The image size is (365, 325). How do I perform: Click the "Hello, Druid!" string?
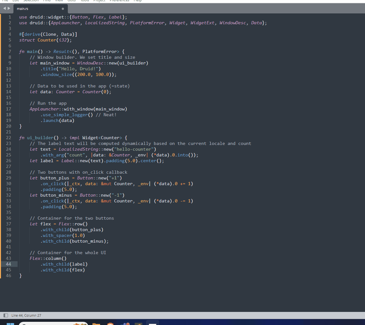coord(80,69)
